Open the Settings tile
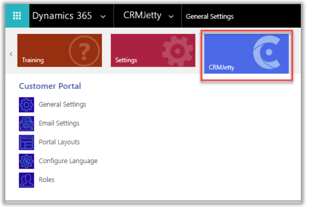The height and width of the screenshot is (207, 309). point(153,50)
